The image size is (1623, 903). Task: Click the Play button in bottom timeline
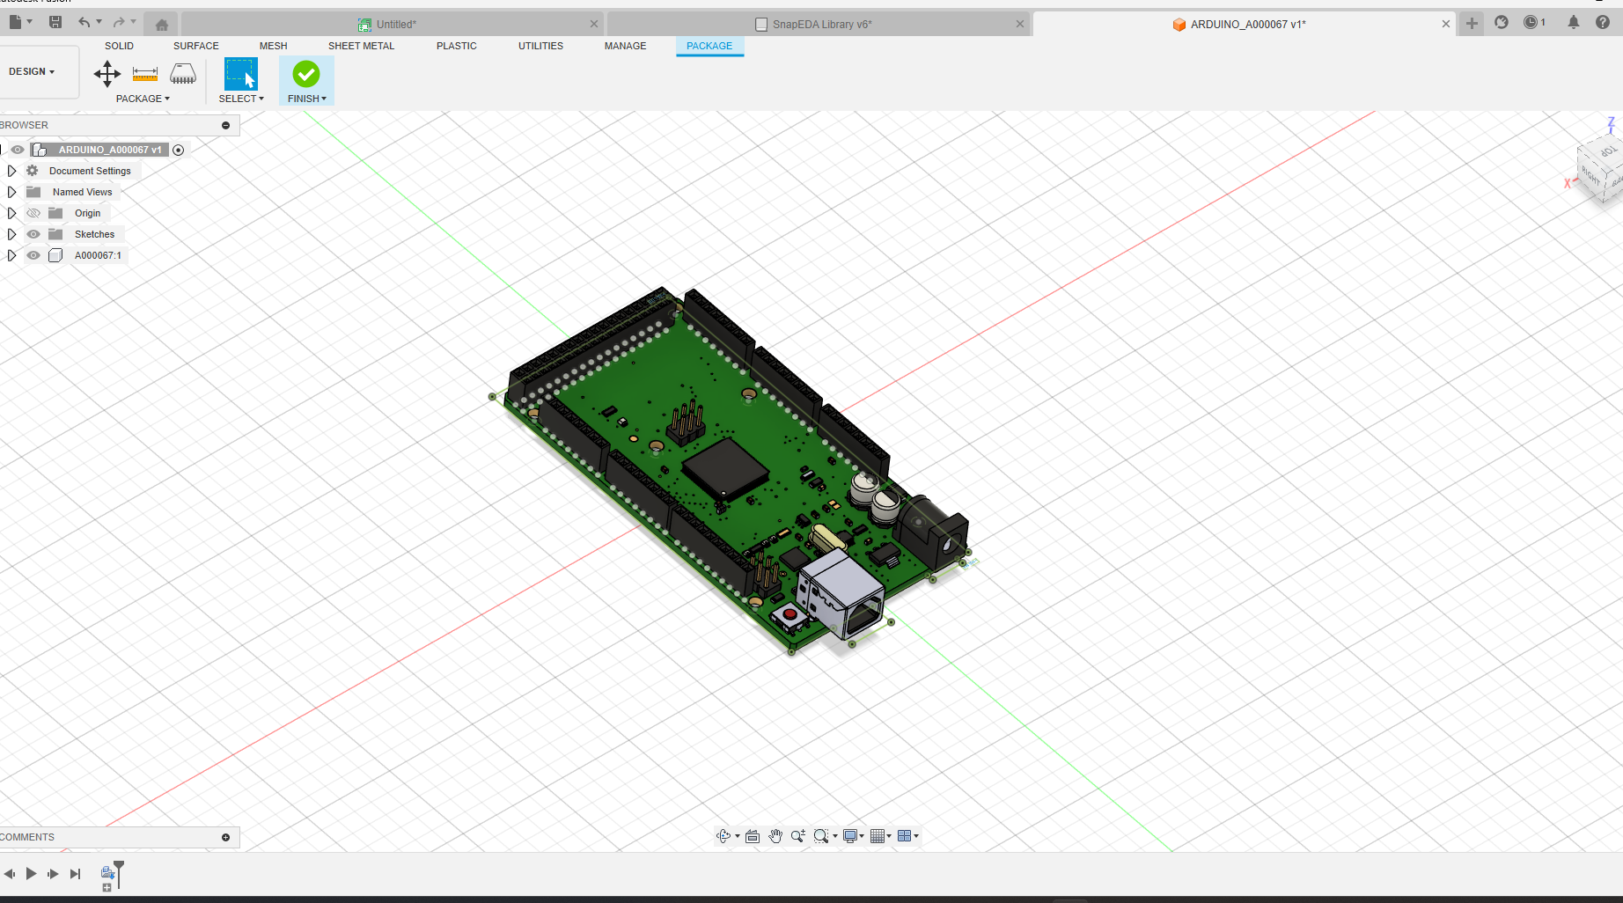click(x=31, y=873)
